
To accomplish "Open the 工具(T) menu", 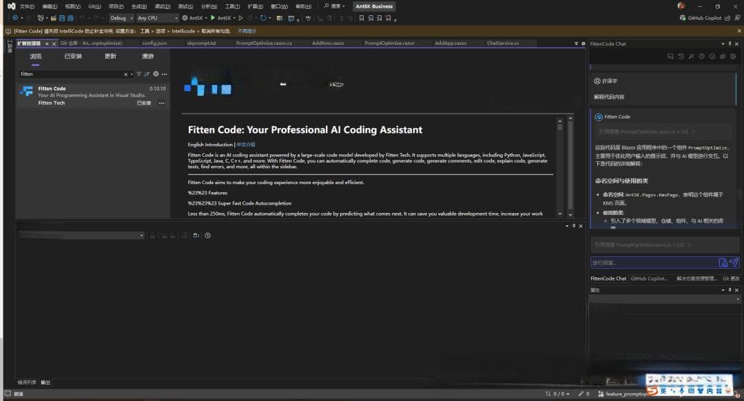I will point(232,6).
